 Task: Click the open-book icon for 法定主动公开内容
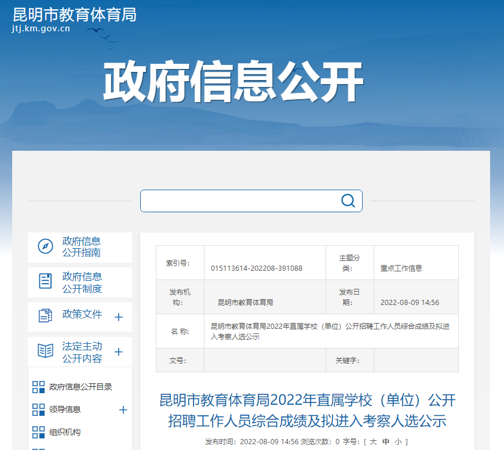[x=45, y=351]
